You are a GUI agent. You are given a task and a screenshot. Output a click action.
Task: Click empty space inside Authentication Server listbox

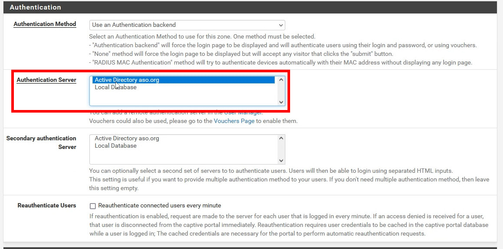tap(182, 98)
